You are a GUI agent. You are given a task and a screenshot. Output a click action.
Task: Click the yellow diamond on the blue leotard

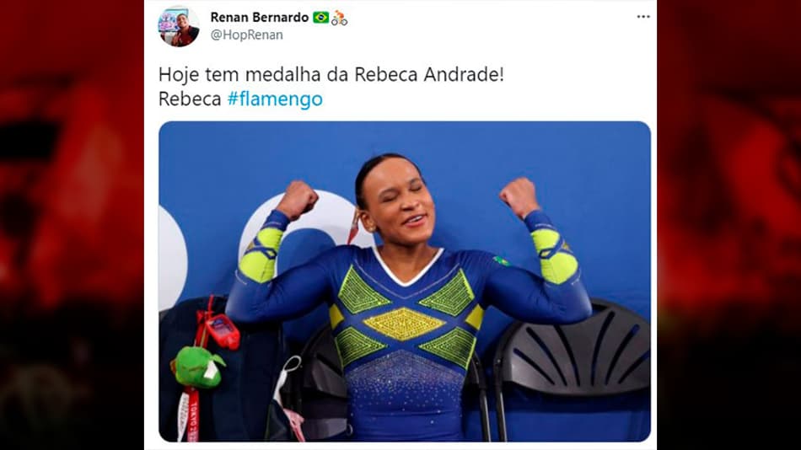tap(404, 324)
